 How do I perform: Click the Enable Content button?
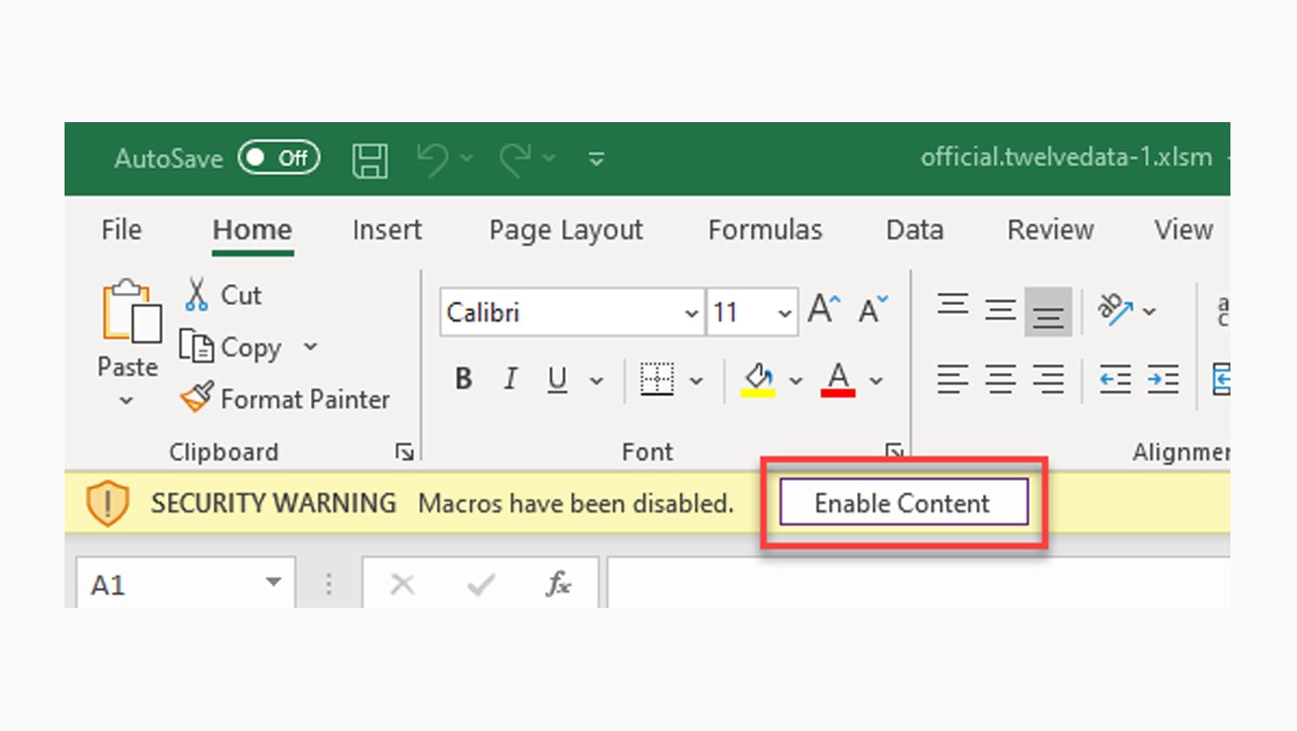[903, 503]
